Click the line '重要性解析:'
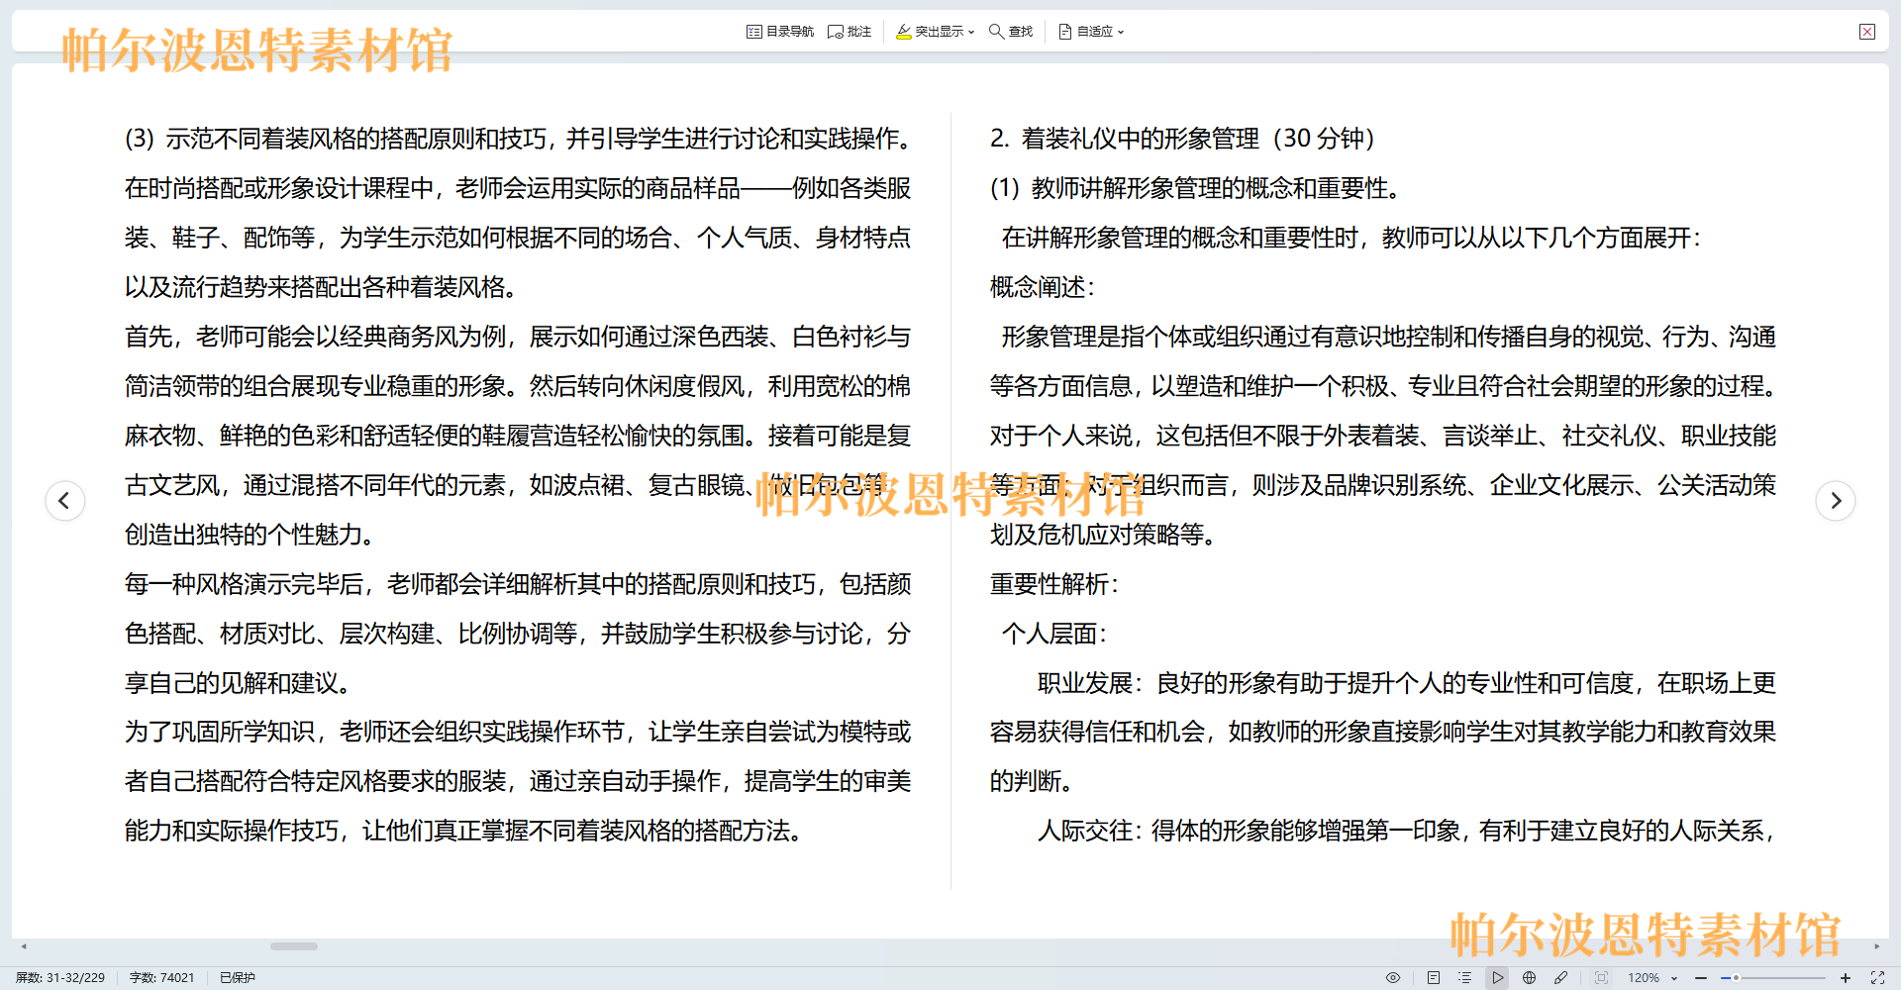The image size is (1901, 990). coord(1054,584)
